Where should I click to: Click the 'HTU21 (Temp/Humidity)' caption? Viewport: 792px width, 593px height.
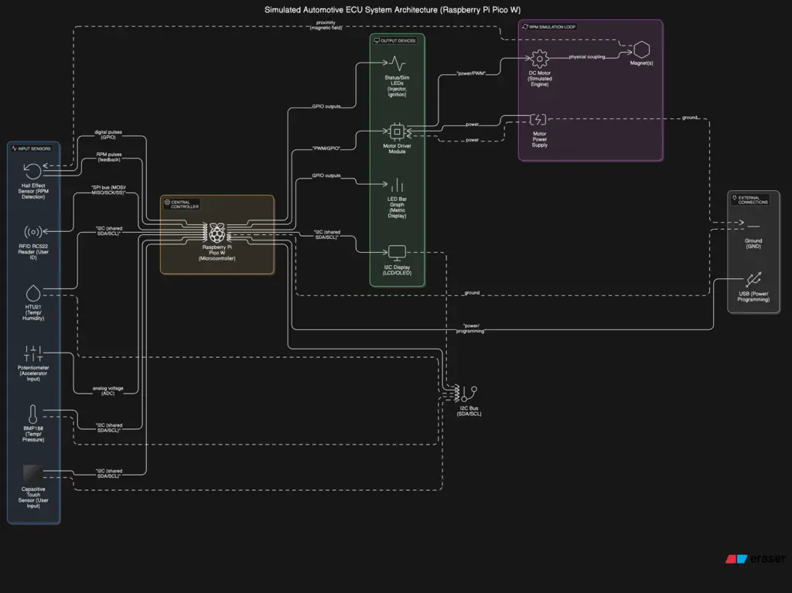click(x=32, y=312)
